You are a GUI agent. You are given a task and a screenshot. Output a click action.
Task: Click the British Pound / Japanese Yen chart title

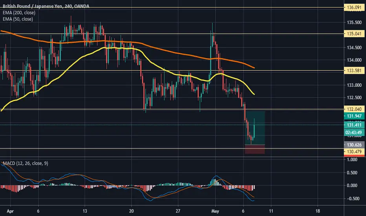tap(46, 6)
